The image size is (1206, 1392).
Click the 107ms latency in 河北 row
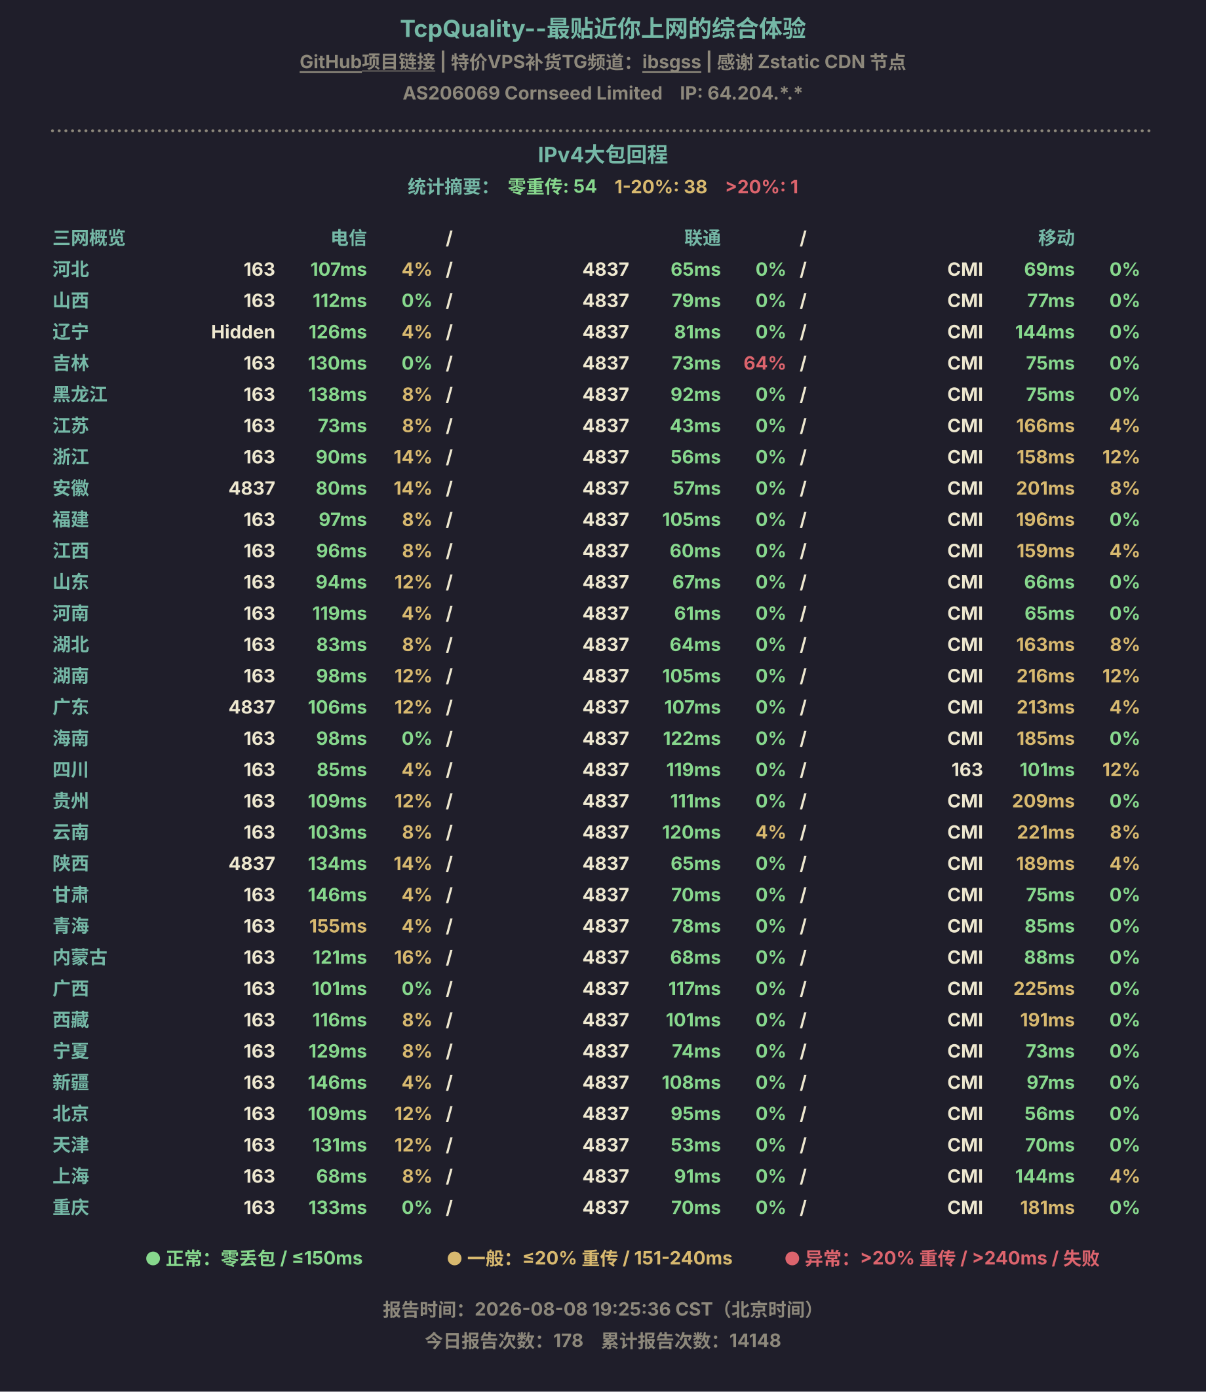point(338,269)
